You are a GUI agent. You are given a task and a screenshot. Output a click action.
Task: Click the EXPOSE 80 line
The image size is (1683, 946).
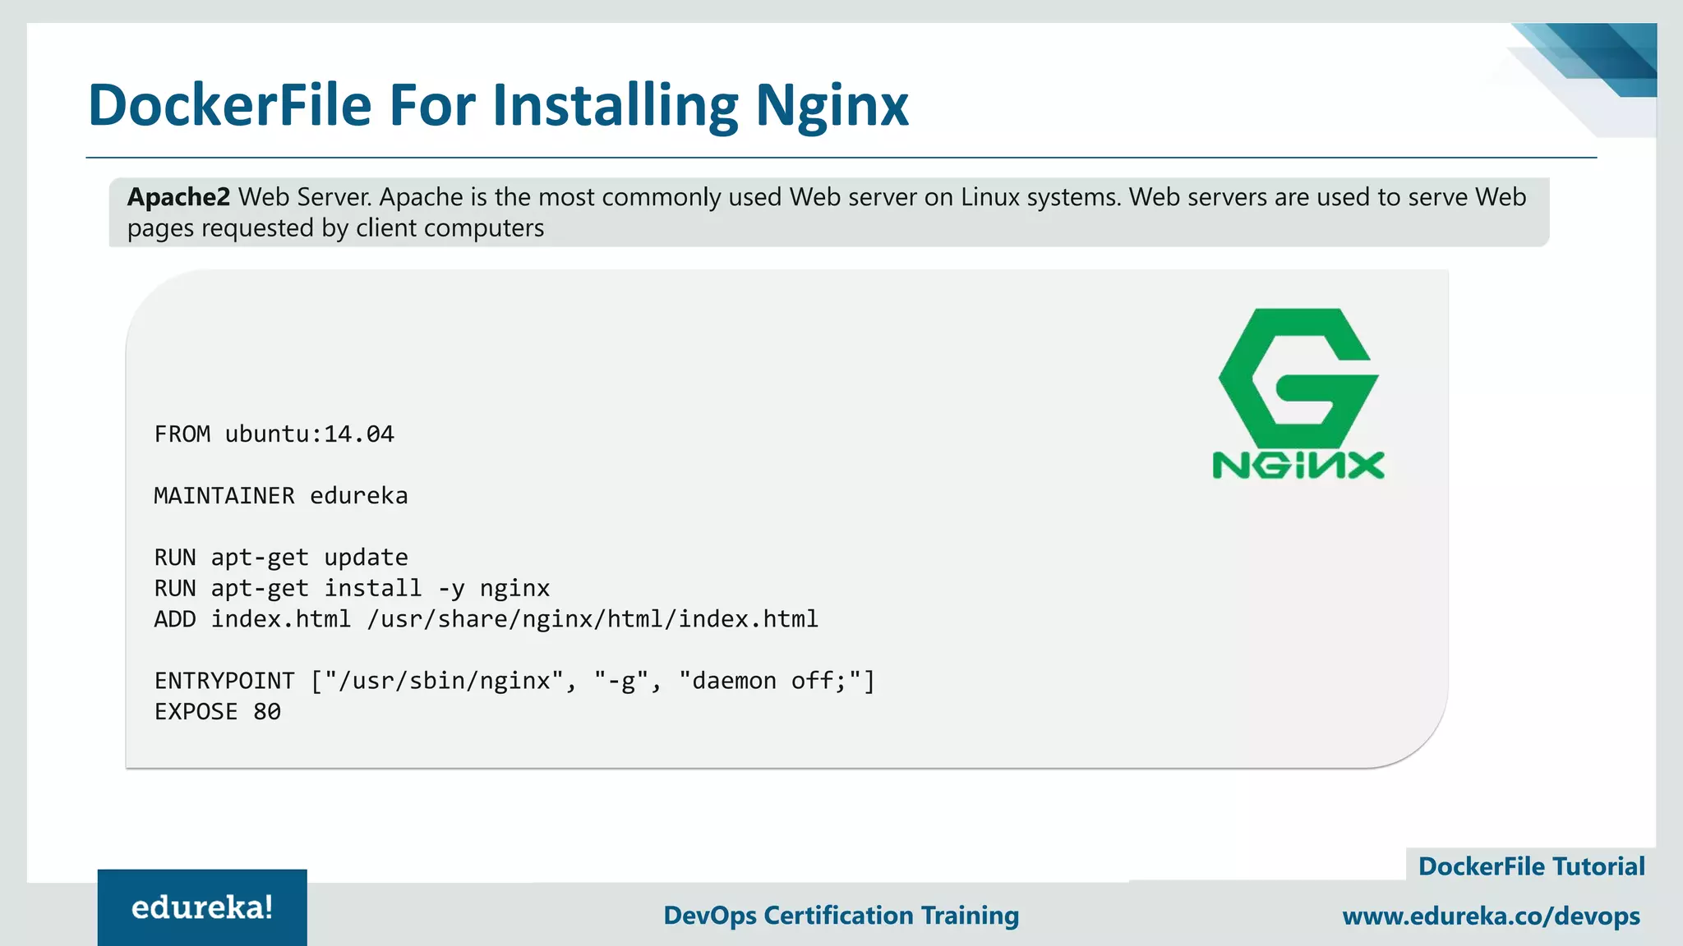tap(218, 712)
